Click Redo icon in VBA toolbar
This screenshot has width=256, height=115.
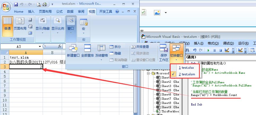[x=201, y=50]
